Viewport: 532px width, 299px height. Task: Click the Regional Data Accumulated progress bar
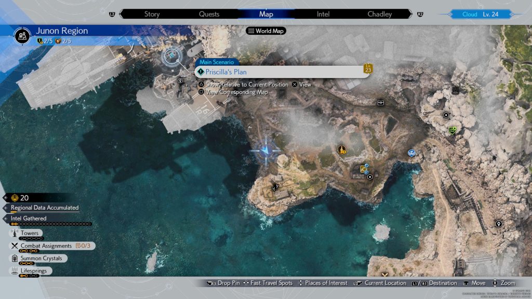click(44, 208)
